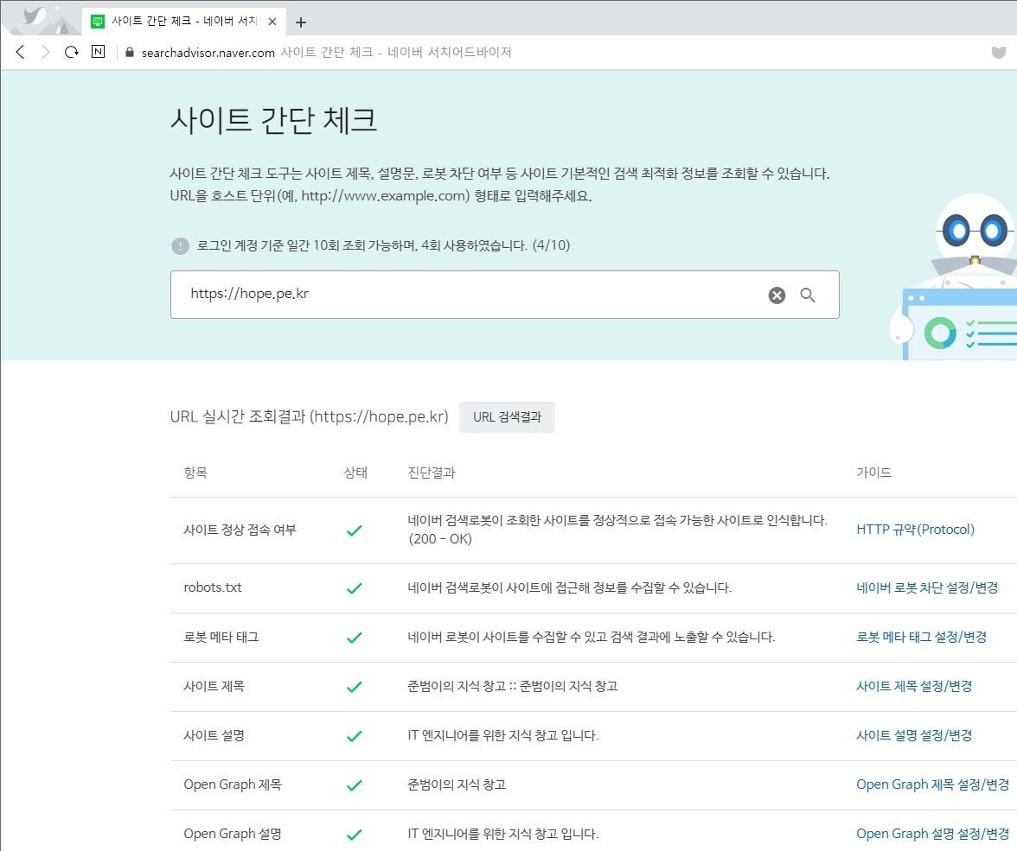Open Open Graph 제목 설정/변경 guide link
The width and height of the screenshot is (1017, 851).
coord(932,784)
